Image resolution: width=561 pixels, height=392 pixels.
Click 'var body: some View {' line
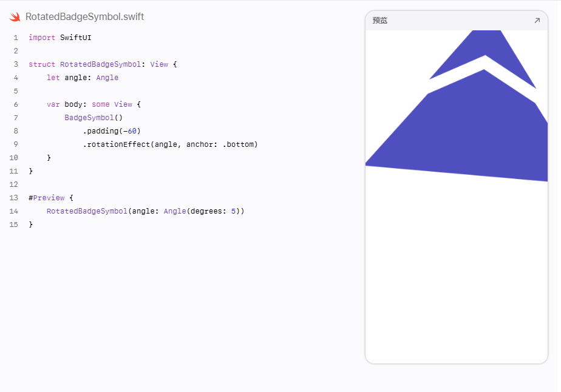tap(93, 104)
